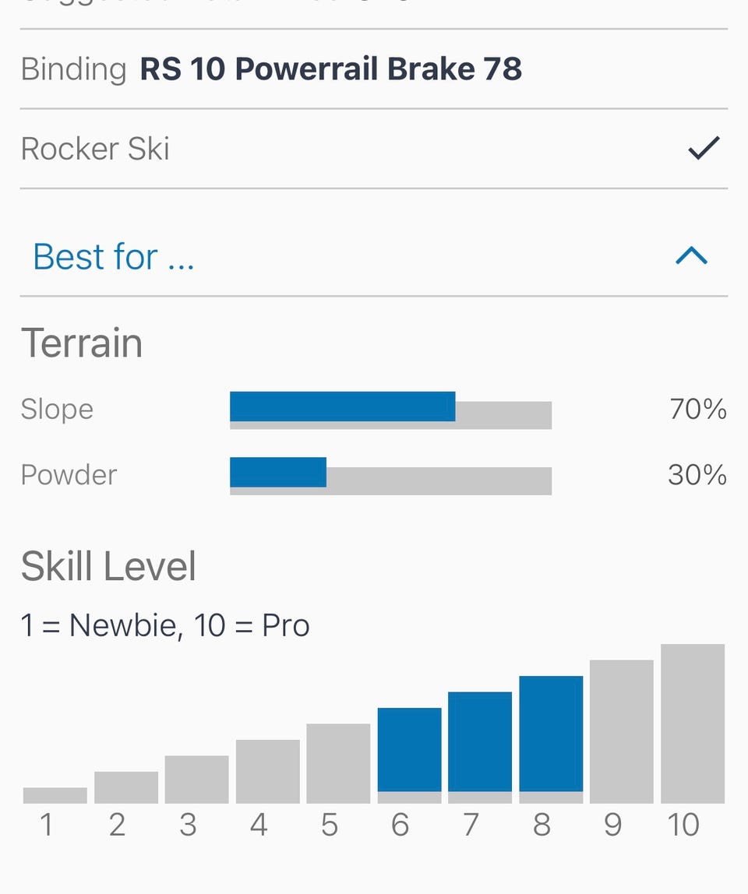
Task: Tap the Best for ... heading
Action: [114, 256]
